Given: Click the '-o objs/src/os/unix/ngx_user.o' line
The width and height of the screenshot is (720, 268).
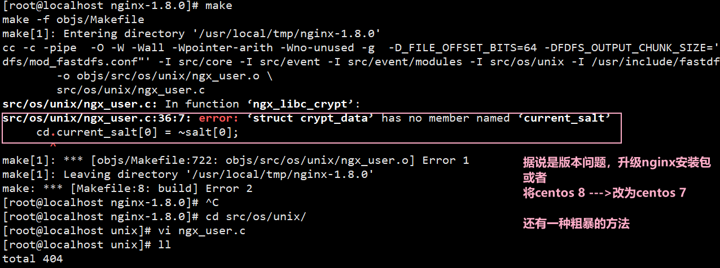Looking at the screenshot, I should pyautogui.click(x=165, y=76).
